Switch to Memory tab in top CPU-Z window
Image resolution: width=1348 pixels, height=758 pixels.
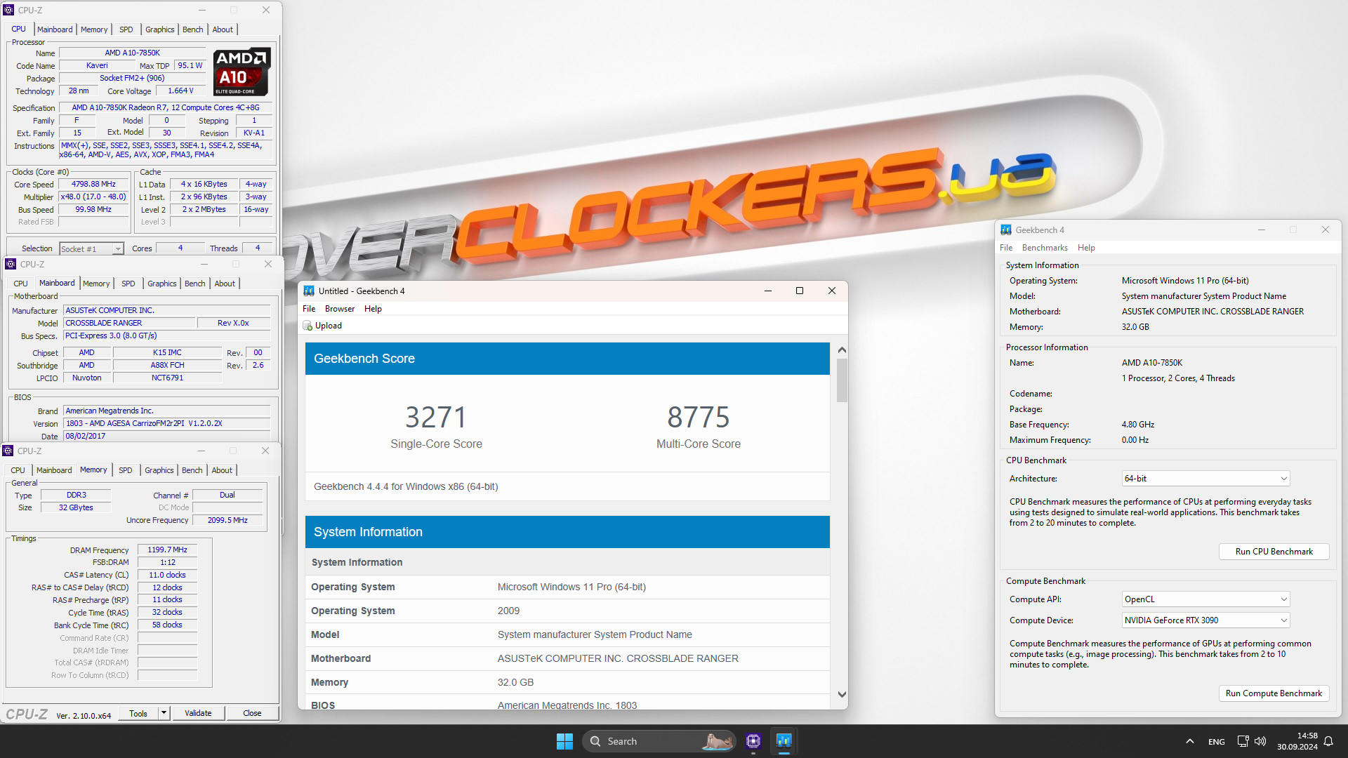[94, 29]
